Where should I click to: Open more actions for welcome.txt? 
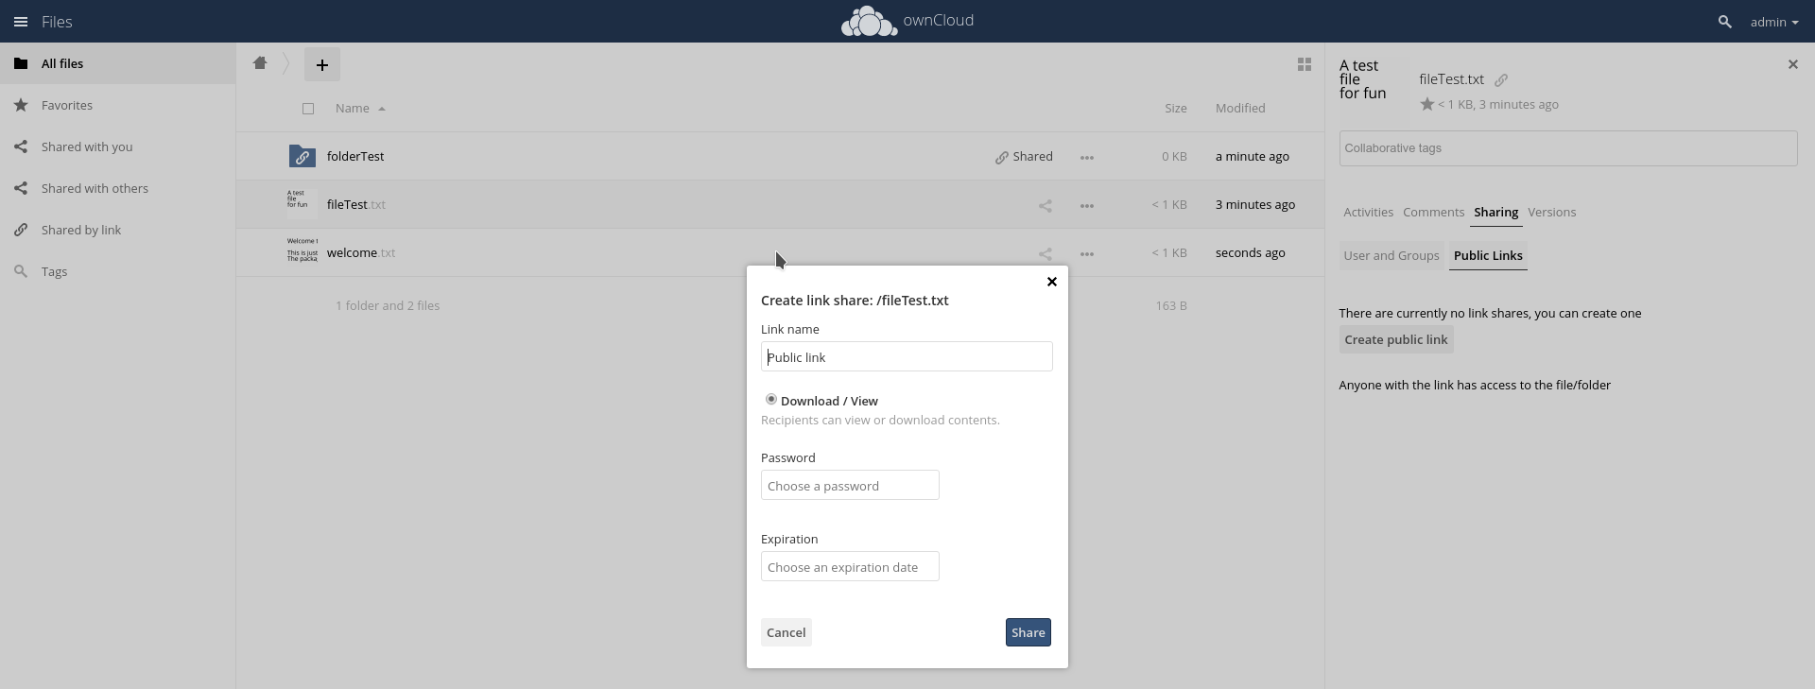[1087, 253]
